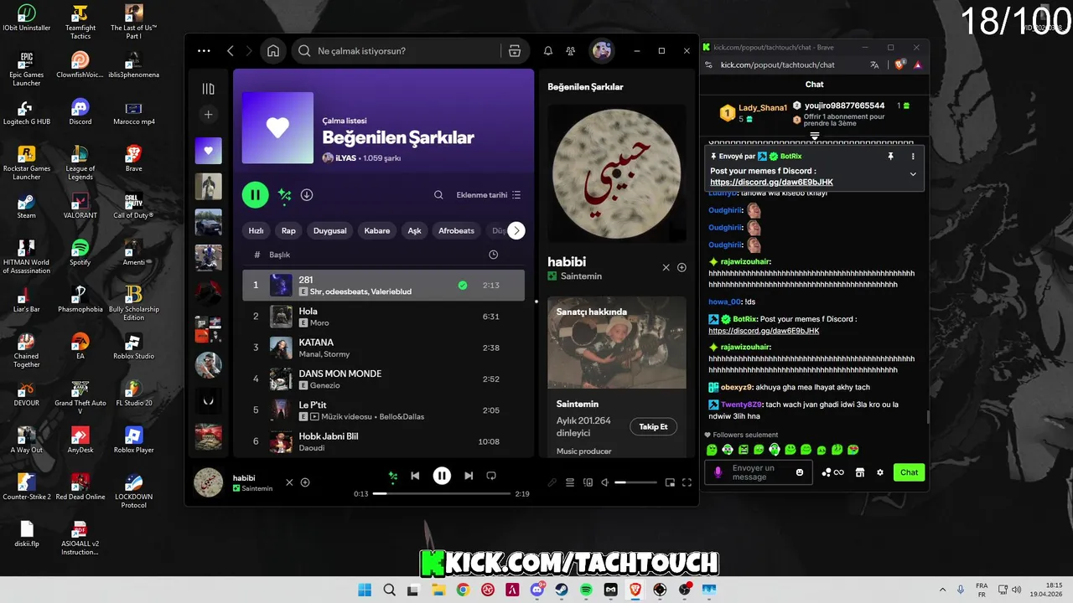Switch Spotify to fullscreen view

(687, 482)
